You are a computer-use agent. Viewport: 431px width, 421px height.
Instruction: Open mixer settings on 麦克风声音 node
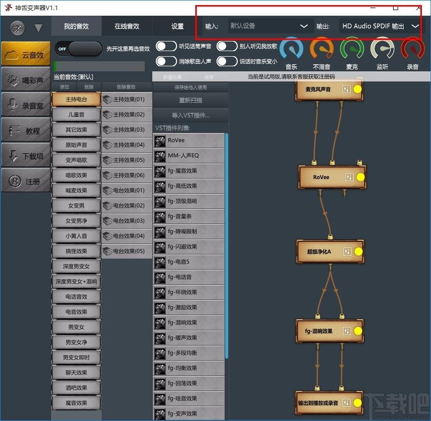347,89
